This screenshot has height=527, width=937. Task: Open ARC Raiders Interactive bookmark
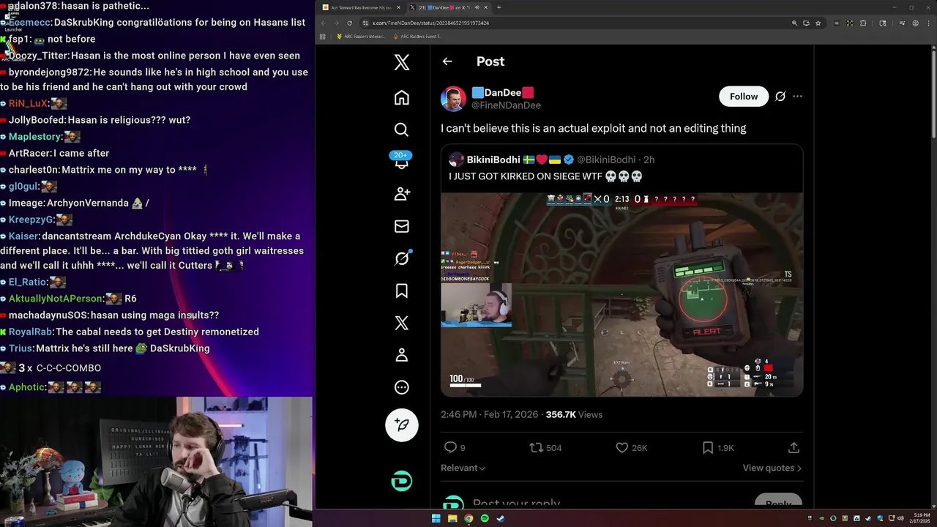(361, 37)
